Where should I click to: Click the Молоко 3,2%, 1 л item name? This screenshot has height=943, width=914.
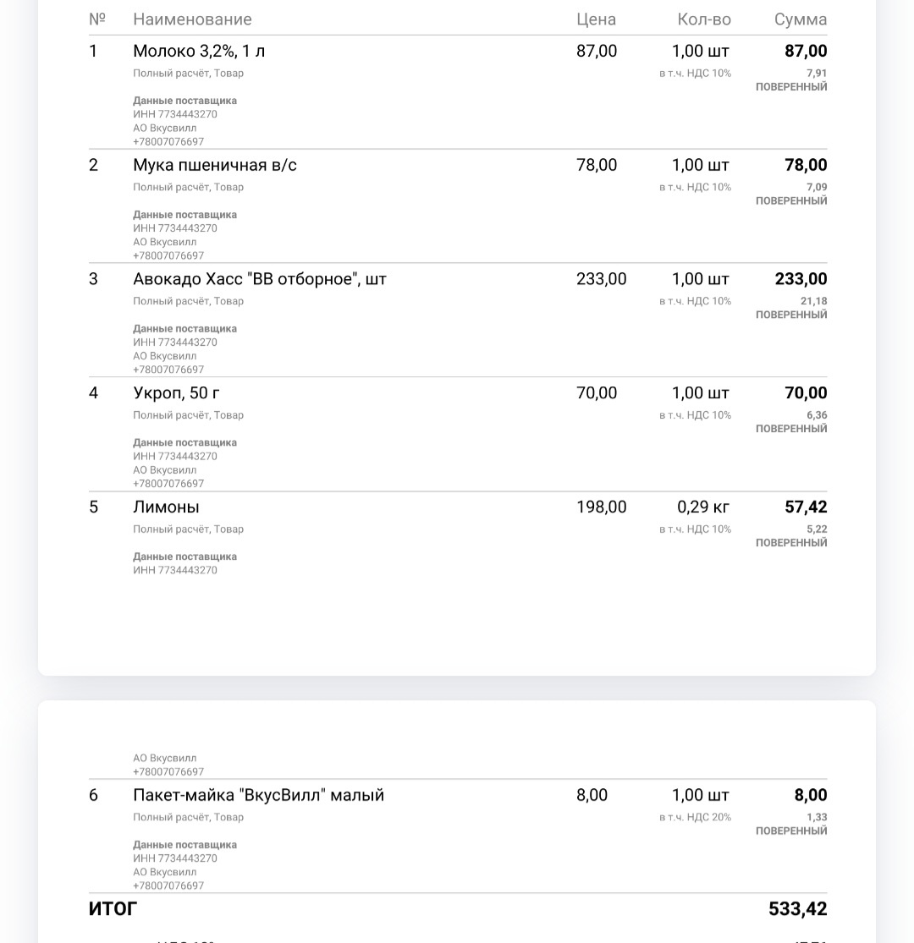[199, 52]
